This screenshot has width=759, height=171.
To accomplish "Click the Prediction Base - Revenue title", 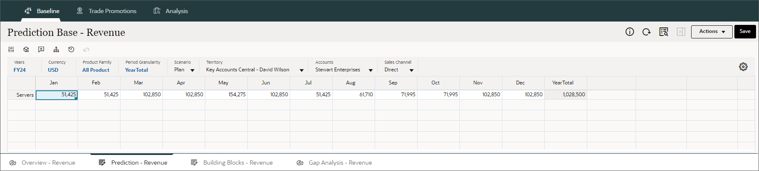I will (66, 33).
